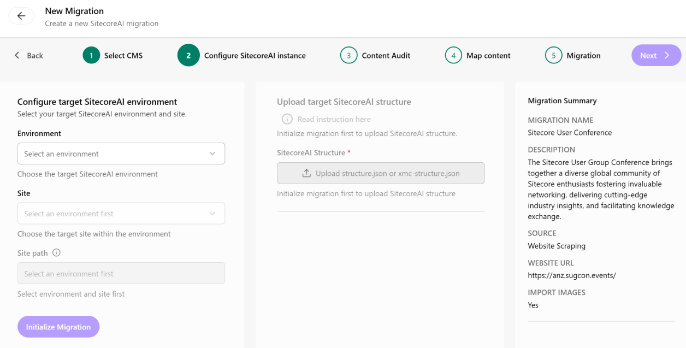This screenshot has width=686, height=348.
Task: Open the Migration step label
Action: pyautogui.click(x=583, y=55)
